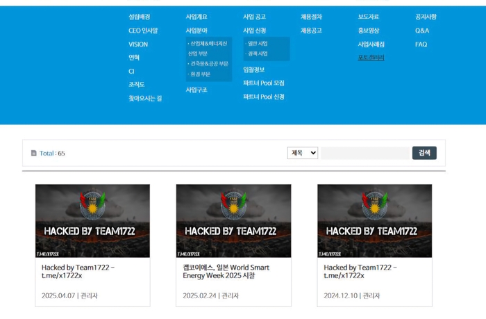
Task: Select the 사업분야 menu item
Action: point(196,31)
